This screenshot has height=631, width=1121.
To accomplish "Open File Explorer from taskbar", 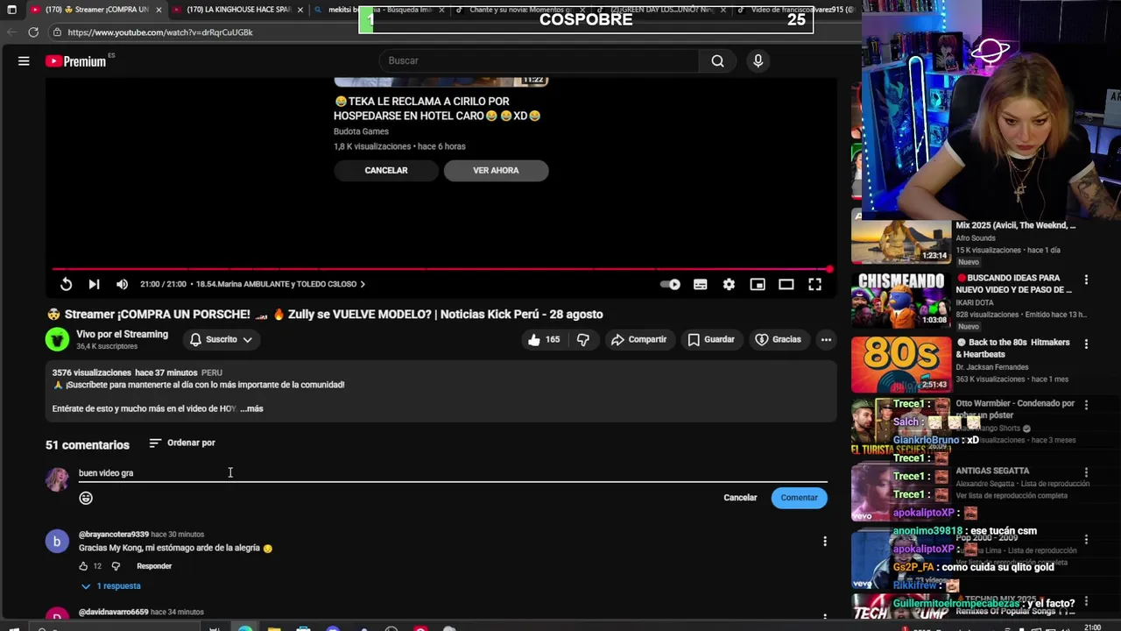I will point(274,628).
